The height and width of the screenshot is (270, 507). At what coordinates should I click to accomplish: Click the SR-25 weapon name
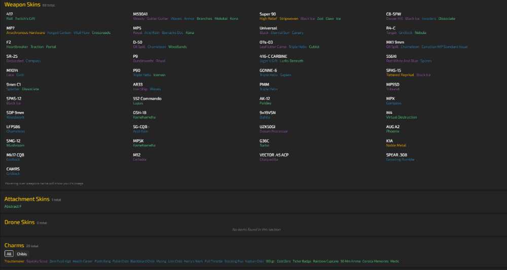click(x=12, y=57)
